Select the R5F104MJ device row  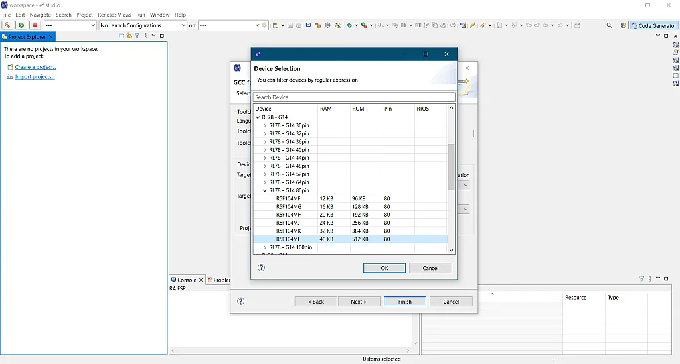click(351, 223)
